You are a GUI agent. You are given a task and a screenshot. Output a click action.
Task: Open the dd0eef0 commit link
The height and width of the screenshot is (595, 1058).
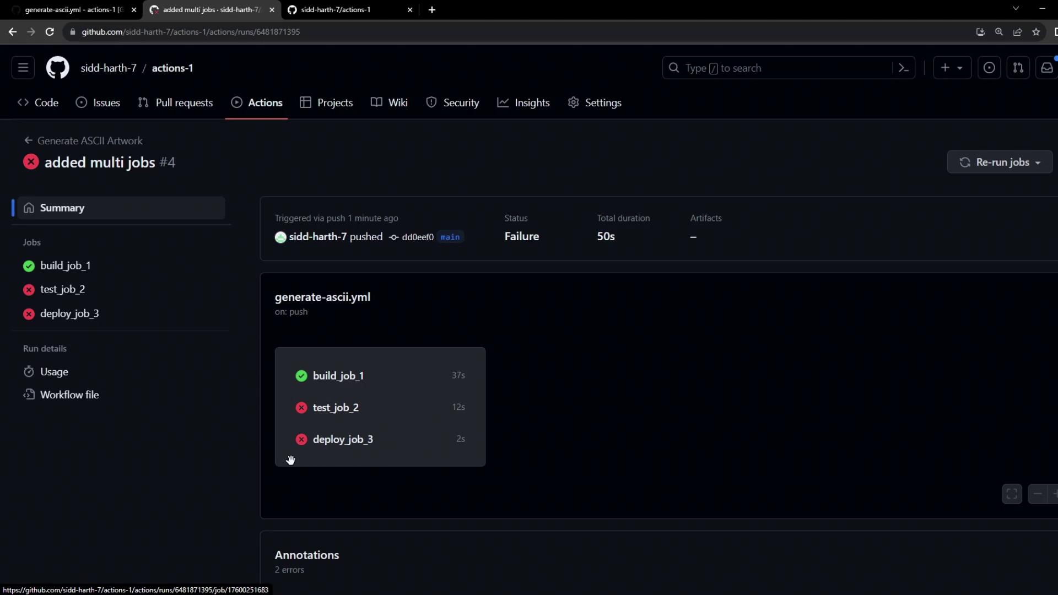pos(417,237)
